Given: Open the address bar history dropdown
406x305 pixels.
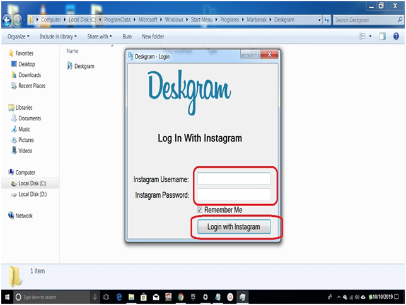Looking at the screenshot, I should 319,20.
